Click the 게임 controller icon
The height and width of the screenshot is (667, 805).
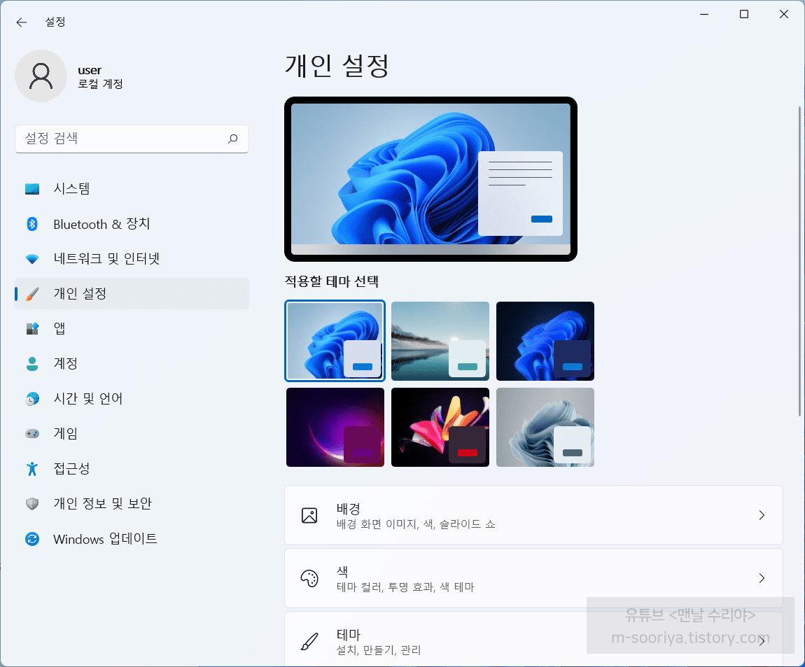pos(32,433)
